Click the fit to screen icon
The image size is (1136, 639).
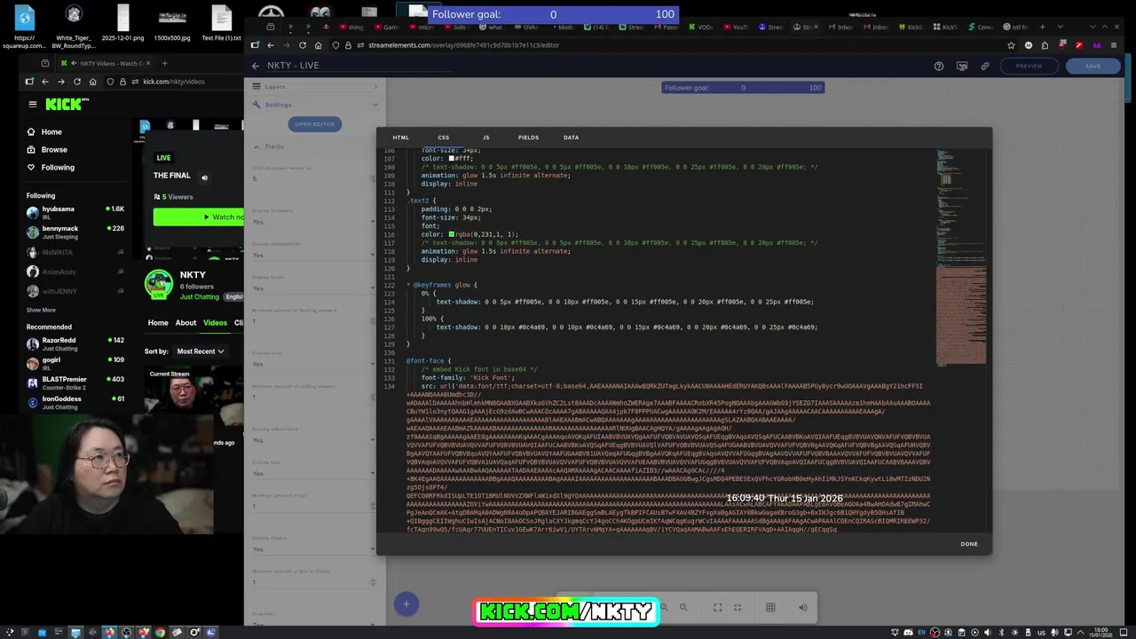pyautogui.click(x=717, y=607)
